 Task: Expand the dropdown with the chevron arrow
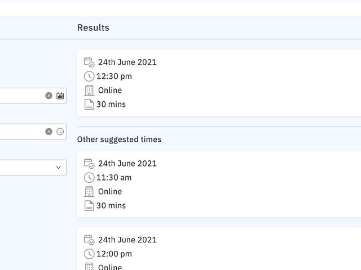coord(58,168)
